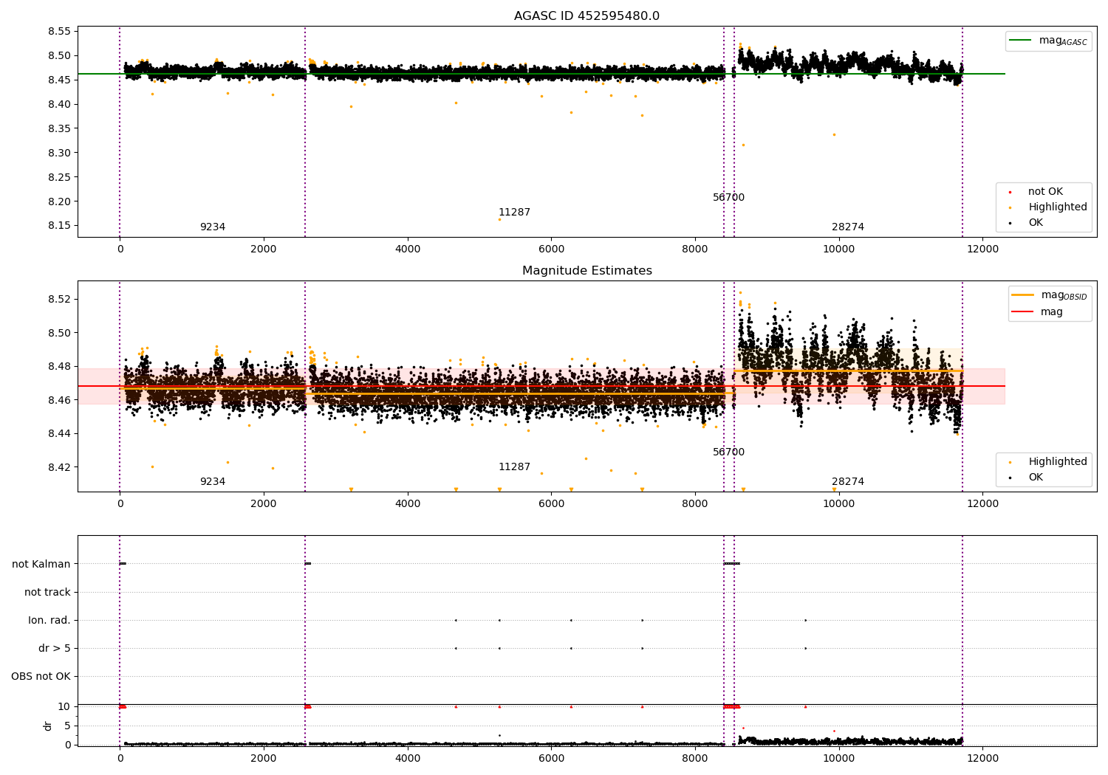Click the 'dr > 5' axis label

coord(55,648)
